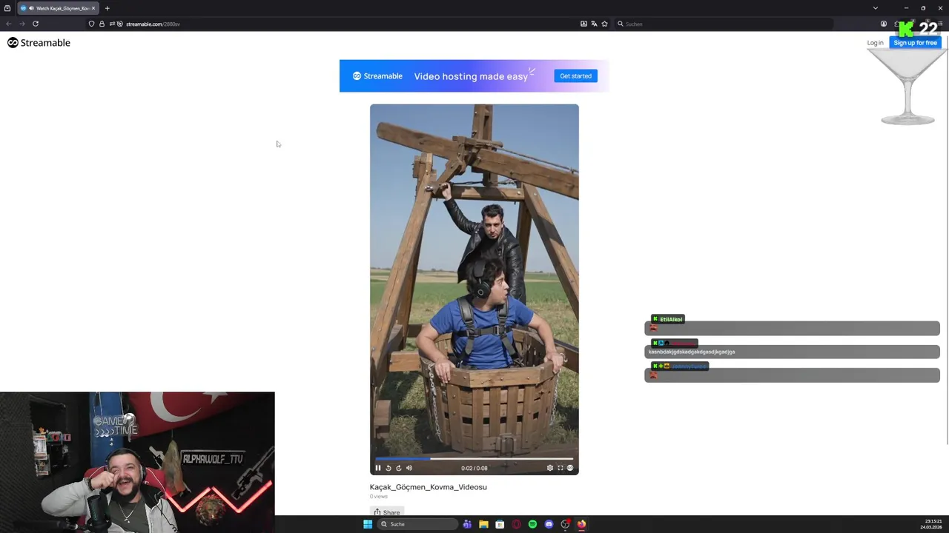Screen dimensions: 949x533
Task: Open a new browser tab
Action: (107, 8)
